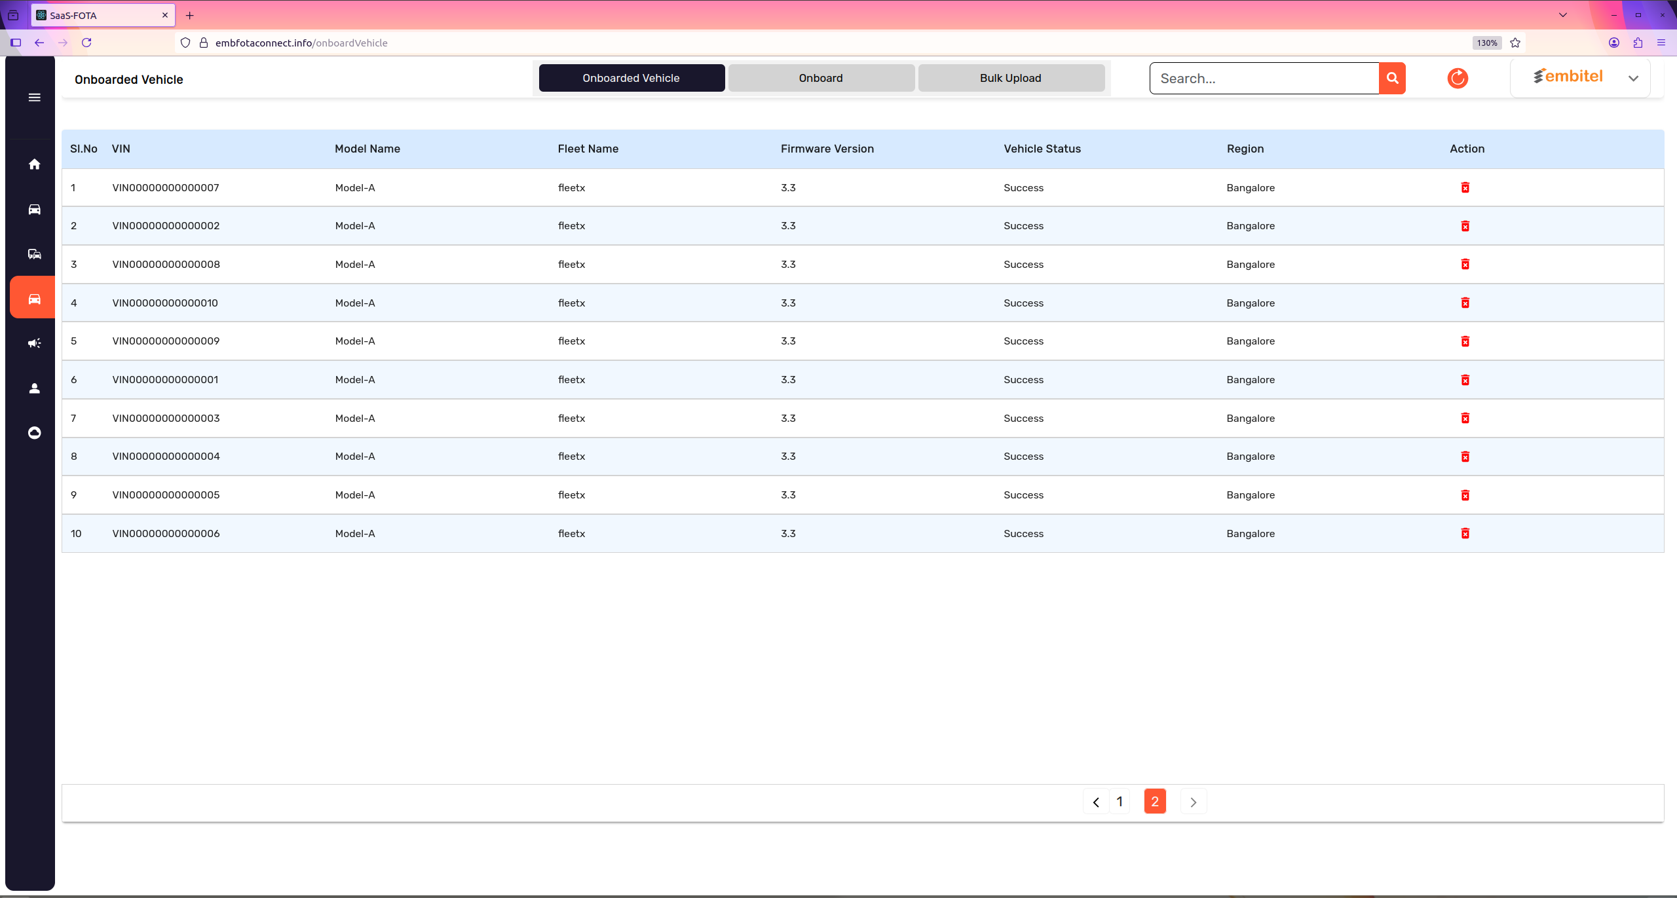Open the Bulk Upload tab
The width and height of the screenshot is (1677, 898).
pyautogui.click(x=1011, y=78)
